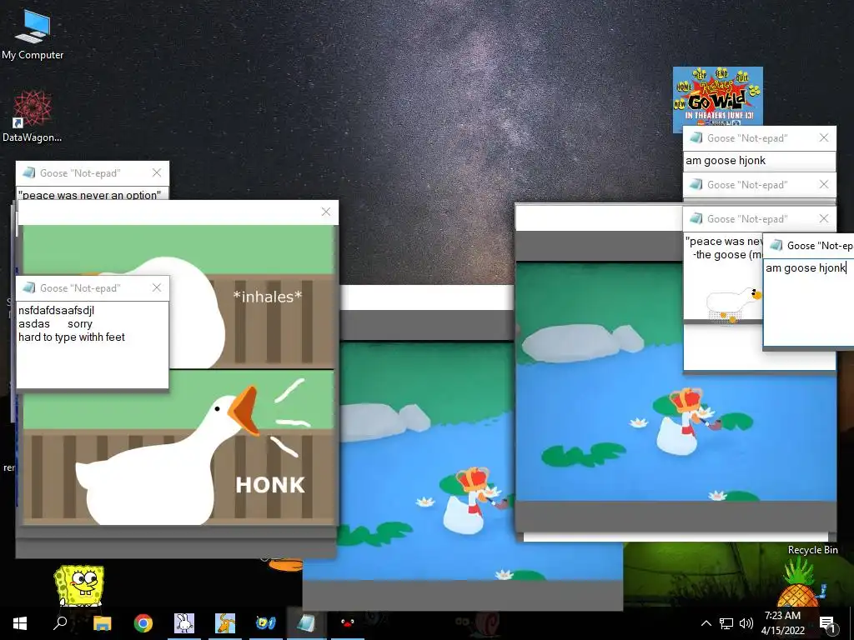Close the 'hard to type withh feet' Not-epad
The image size is (854, 640).
point(157,287)
